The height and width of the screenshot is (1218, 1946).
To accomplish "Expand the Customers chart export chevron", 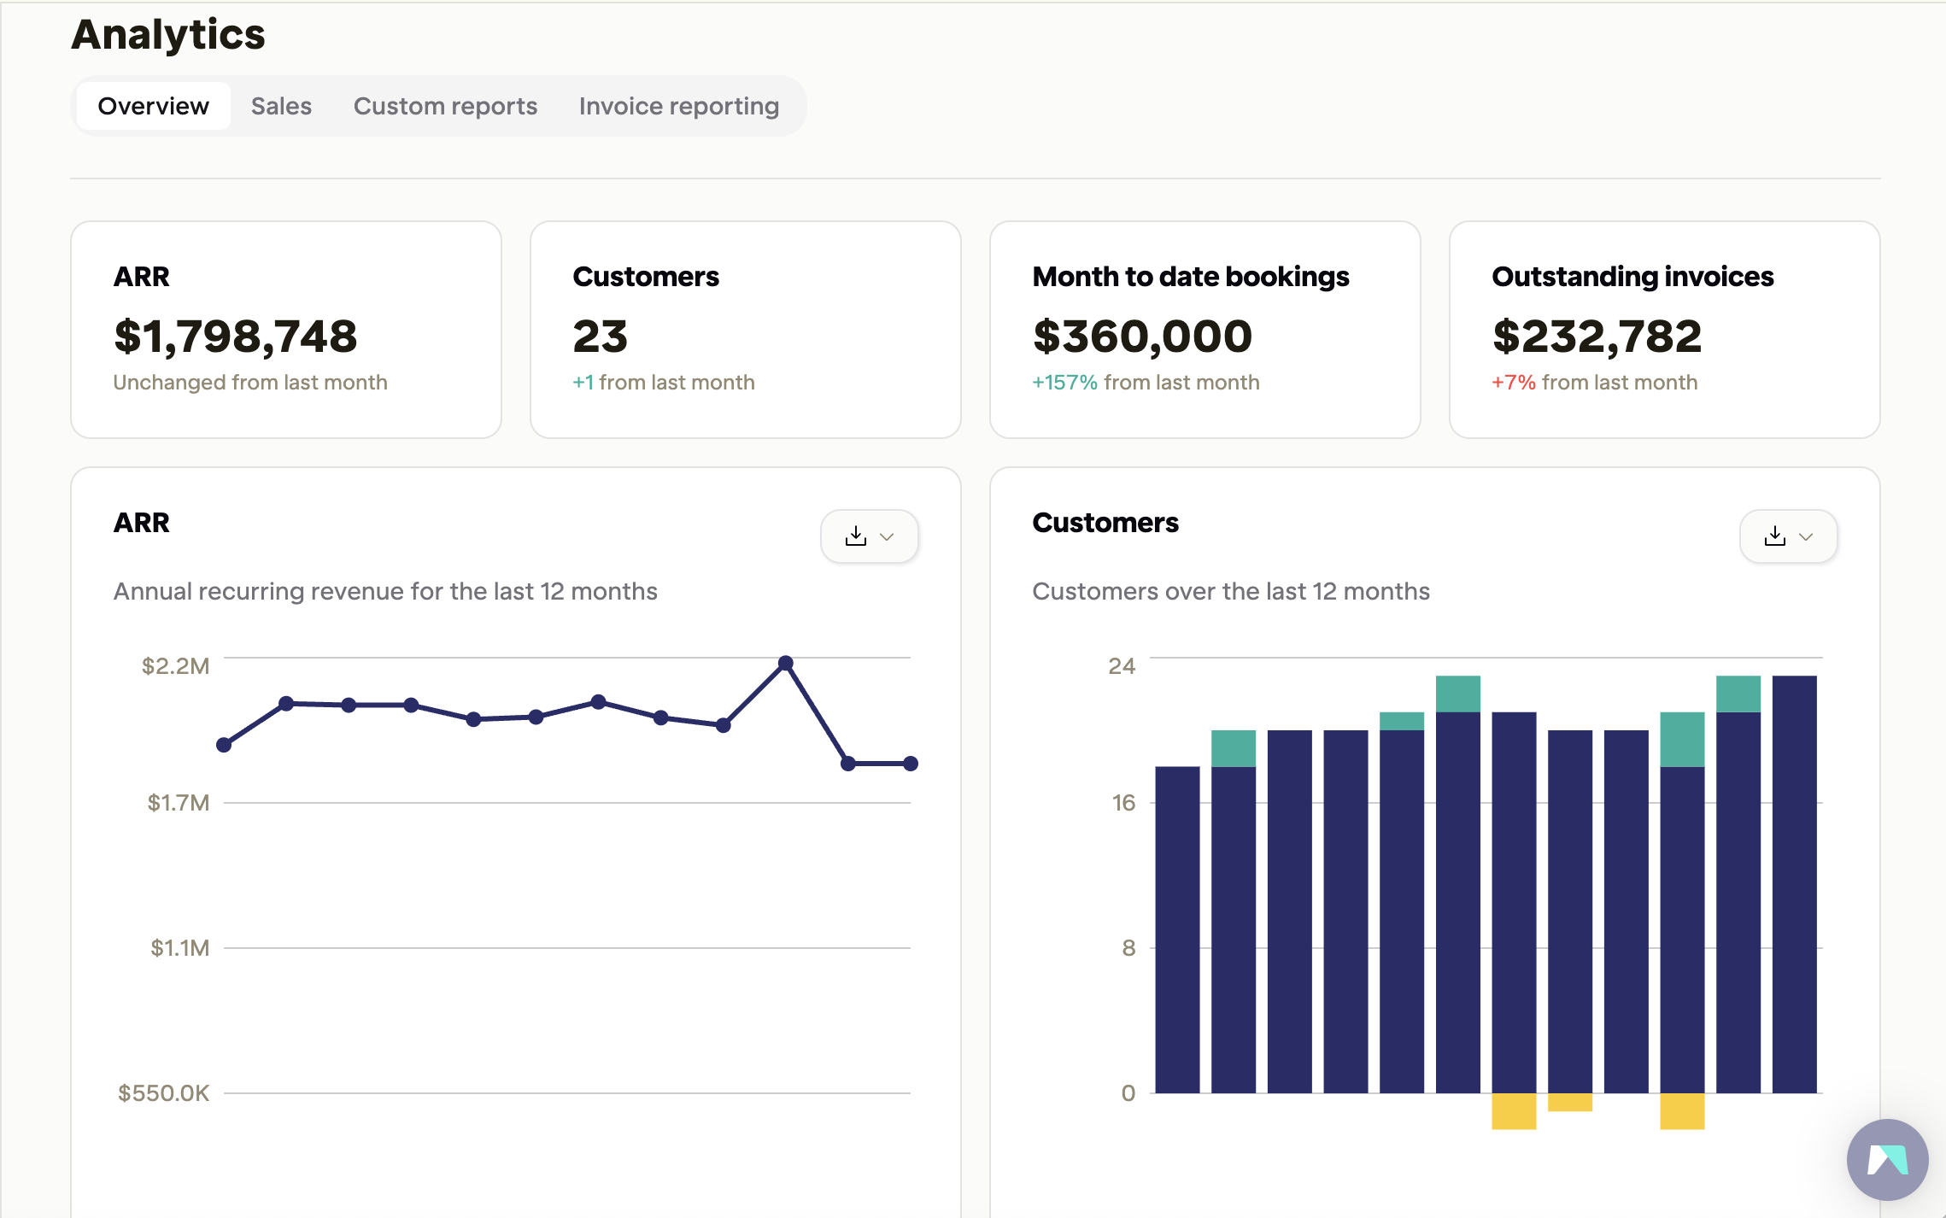I will pyautogui.click(x=1806, y=537).
